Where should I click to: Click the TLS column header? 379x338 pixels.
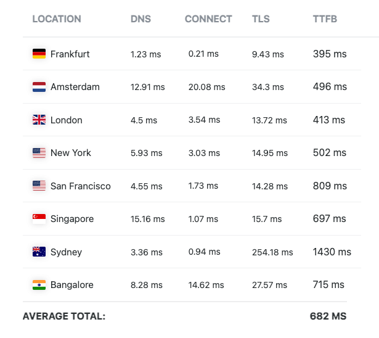click(x=261, y=19)
